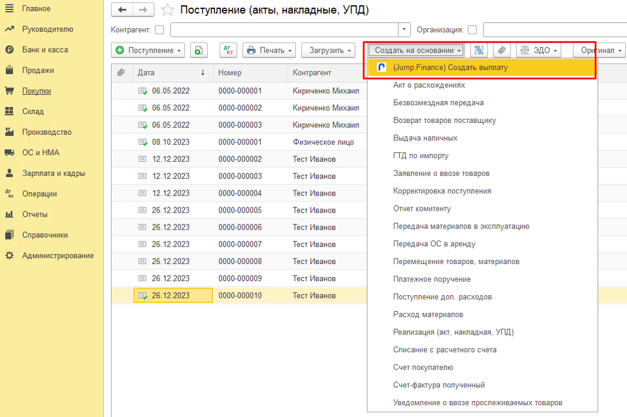Enable the Организация filter checkbox
627x417 pixels.
472,30
